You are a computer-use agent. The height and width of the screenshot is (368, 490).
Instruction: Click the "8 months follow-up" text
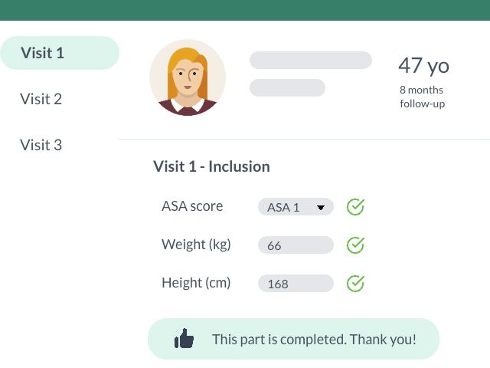(x=422, y=97)
